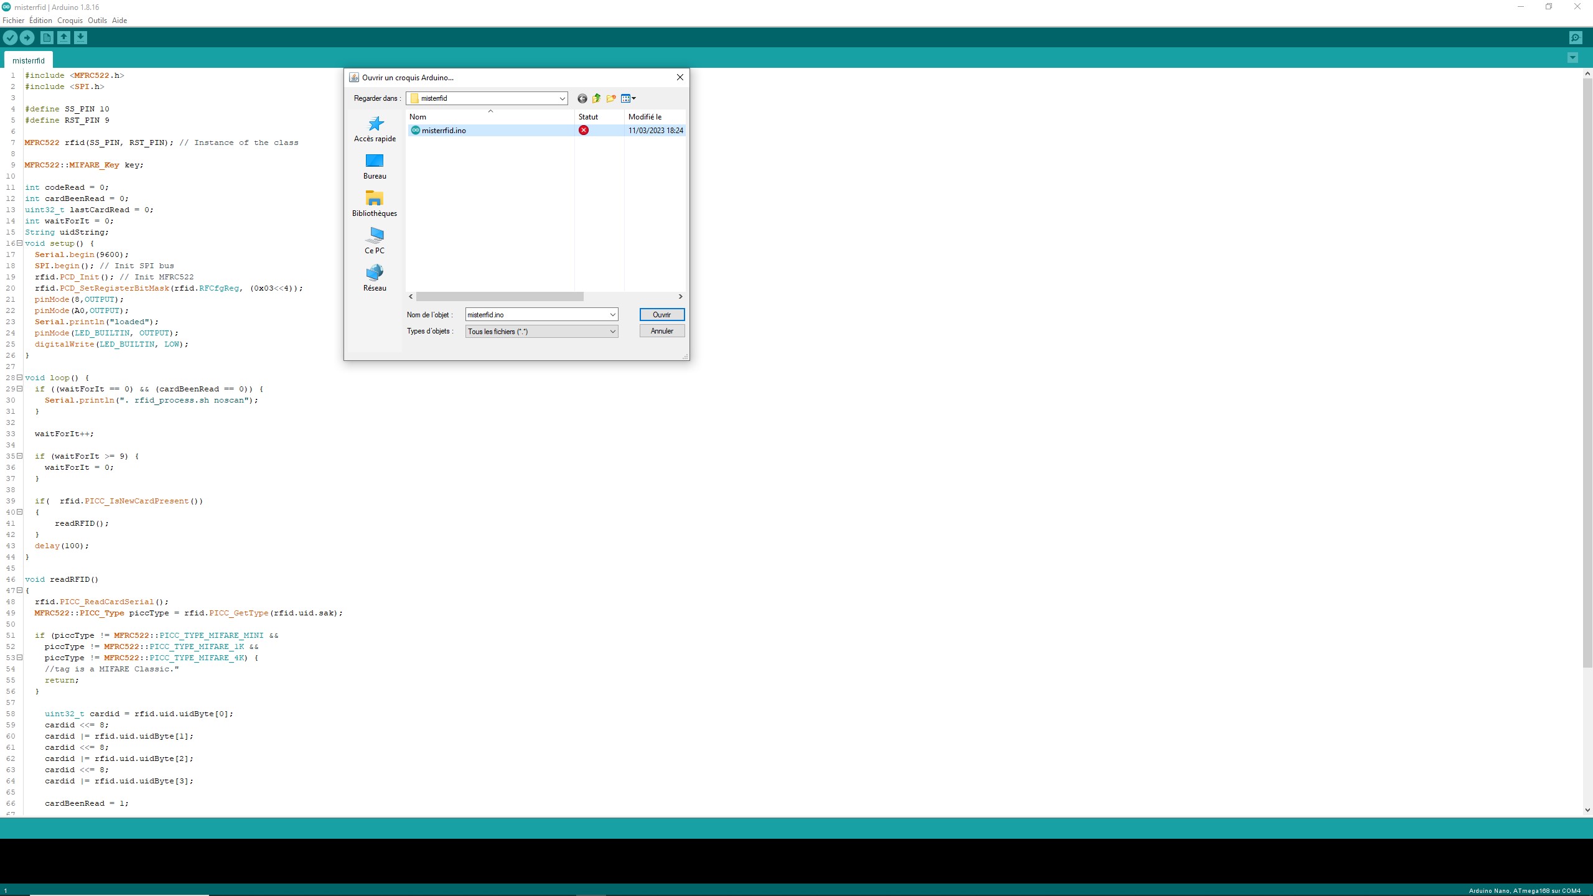1593x896 pixels.
Task: Open the view menu icon in dialog
Action: point(628,98)
